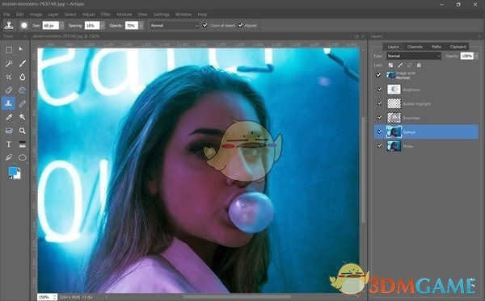This screenshot has height=301, width=485.
Task: Select the crop tool
Action: pyautogui.click(x=9, y=77)
